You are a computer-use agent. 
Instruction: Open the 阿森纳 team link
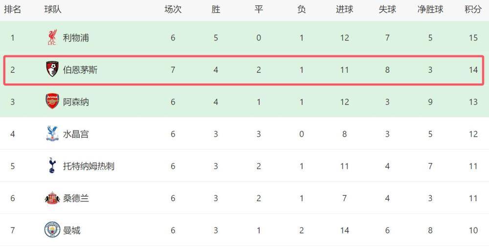pos(76,102)
